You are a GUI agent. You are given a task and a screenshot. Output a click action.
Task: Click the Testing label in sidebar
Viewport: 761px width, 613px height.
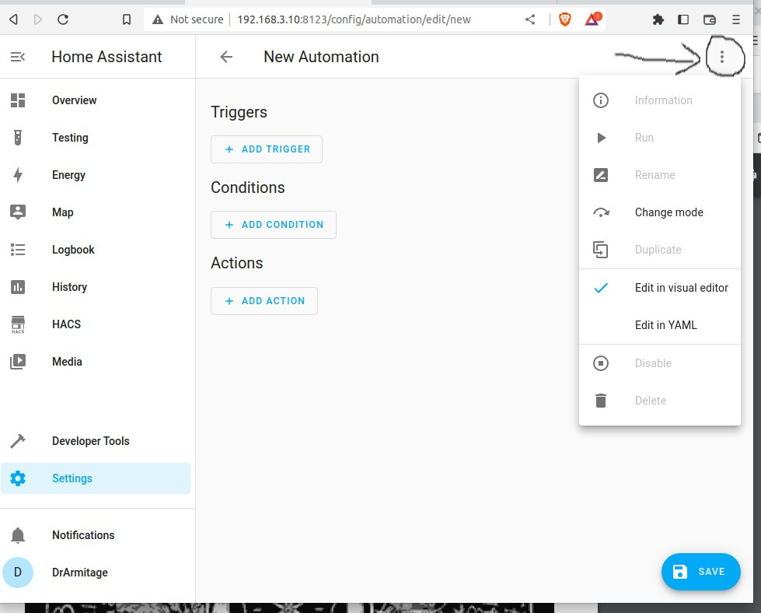tap(71, 138)
